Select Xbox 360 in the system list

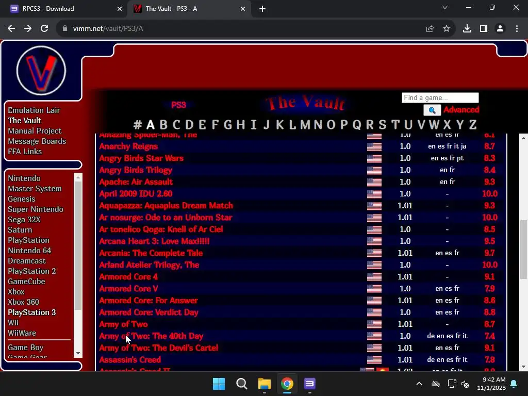point(24,302)
